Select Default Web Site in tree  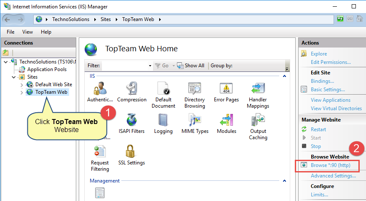click(x=53, y=85)
